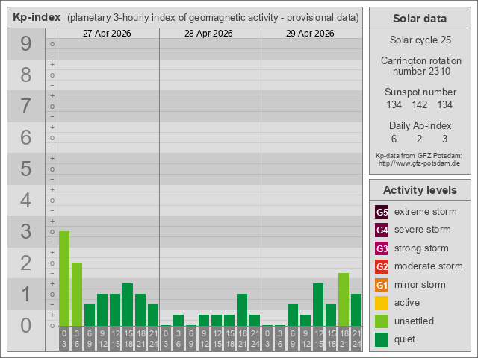Click the G5 extreme storm icon
The height and width of the screenshot is (358, 478).
point(382,212)
